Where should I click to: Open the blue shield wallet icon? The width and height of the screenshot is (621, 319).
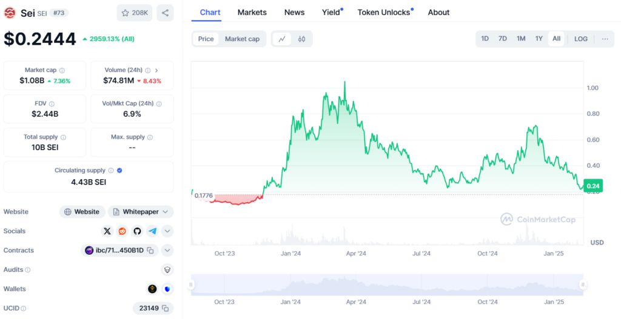click(x=167, y=289)
